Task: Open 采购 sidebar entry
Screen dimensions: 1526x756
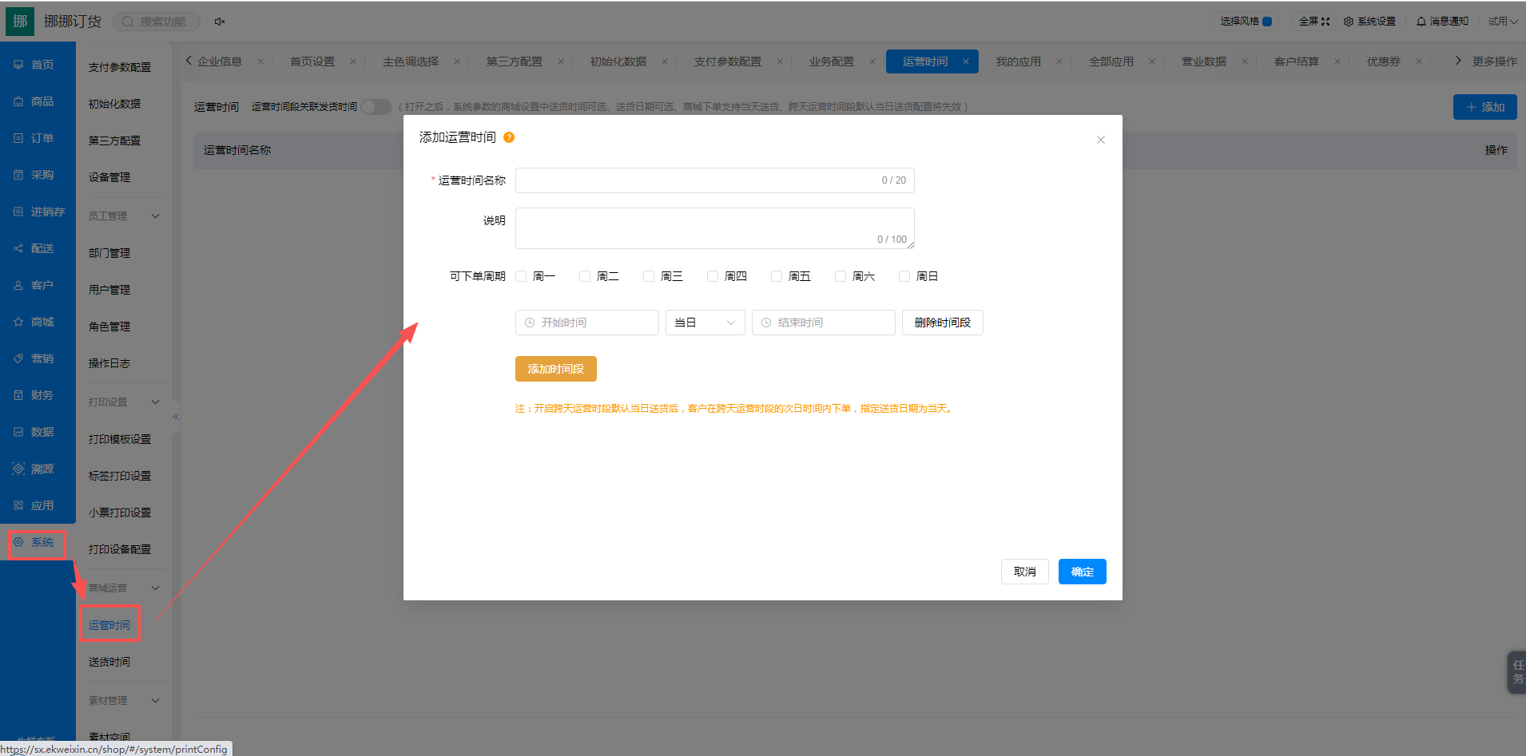Action: [34, 175]
